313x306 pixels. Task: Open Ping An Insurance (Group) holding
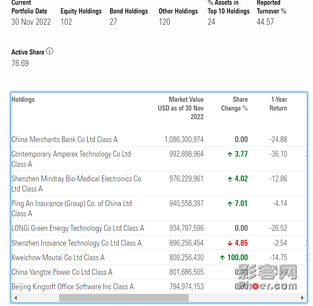click(x=72, y=209)
